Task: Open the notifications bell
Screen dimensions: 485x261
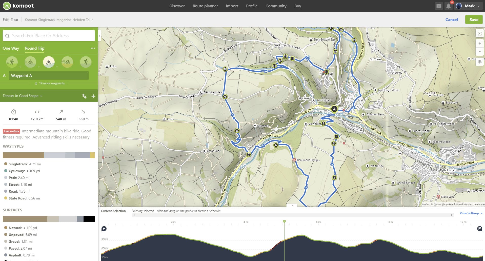Action: [448, 6]
